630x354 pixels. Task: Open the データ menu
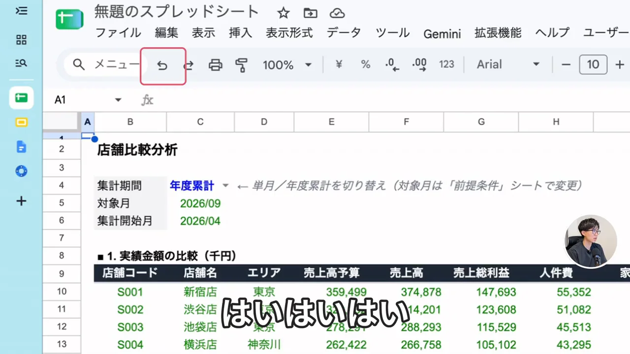[x=344, y=33]
